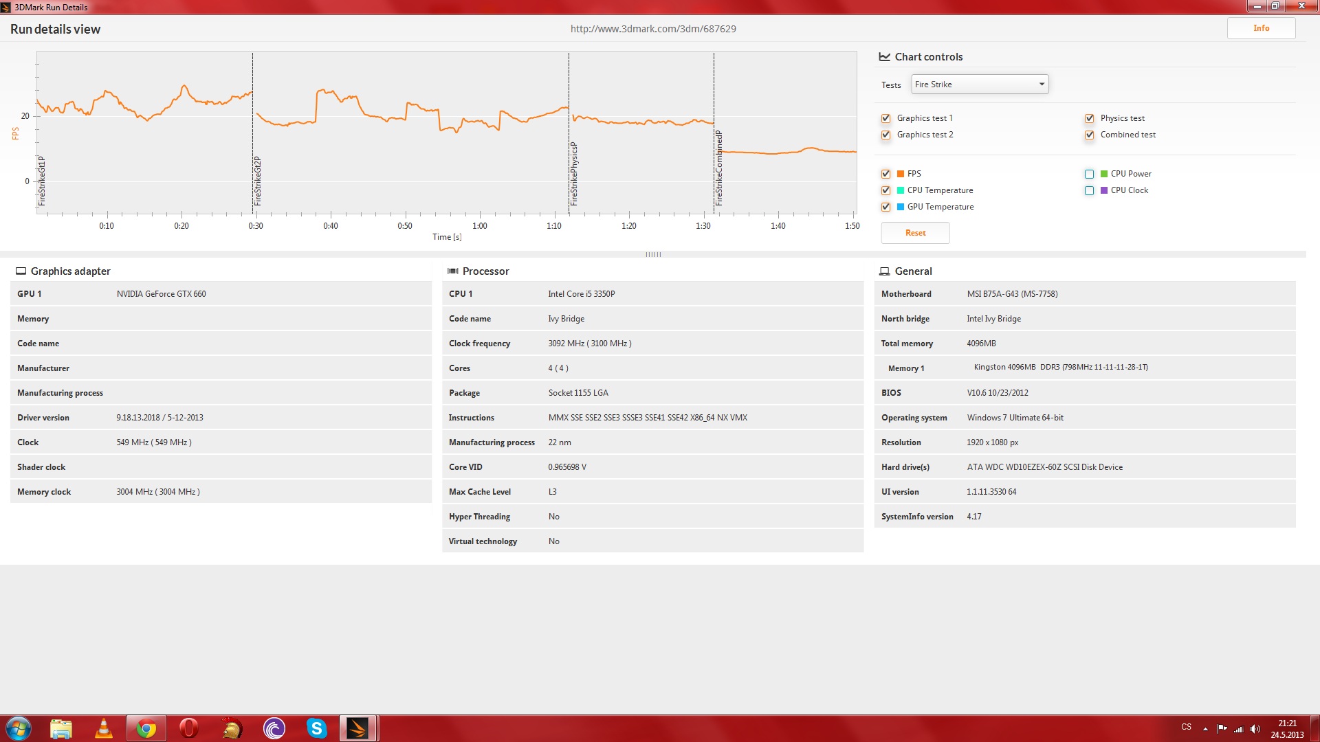
Task: Switch to Google Chrome in taskbar
Action: click(x=146, y=728)
